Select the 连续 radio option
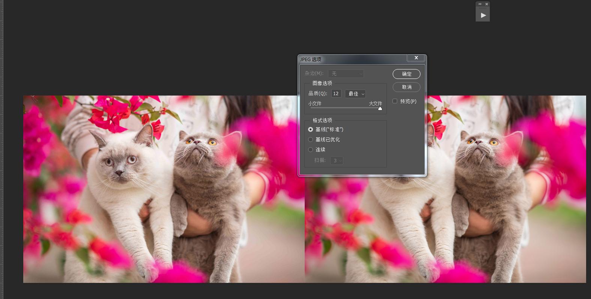Image resolution: width=591 pixels, height=299 pixels. click(310, 149)
